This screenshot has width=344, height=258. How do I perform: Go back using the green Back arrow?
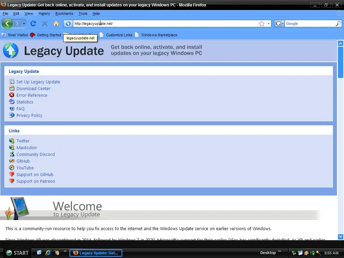pyautogui.click(x=7, y=23)
